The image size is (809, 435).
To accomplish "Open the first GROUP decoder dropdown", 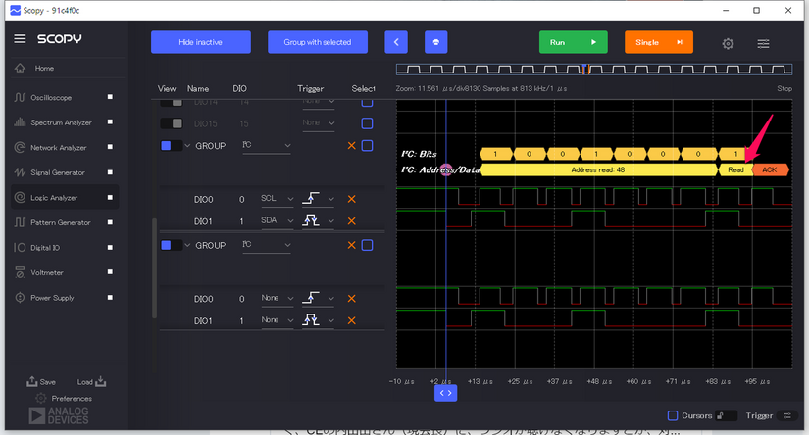I will [x=267, y=146].
